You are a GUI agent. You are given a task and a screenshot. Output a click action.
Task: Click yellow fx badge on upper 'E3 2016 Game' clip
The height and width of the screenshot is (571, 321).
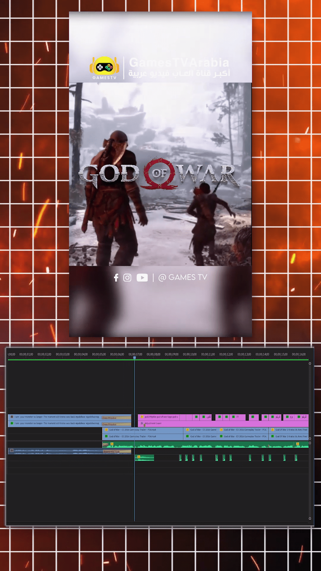pyautogui.click(x=187, y=430)
